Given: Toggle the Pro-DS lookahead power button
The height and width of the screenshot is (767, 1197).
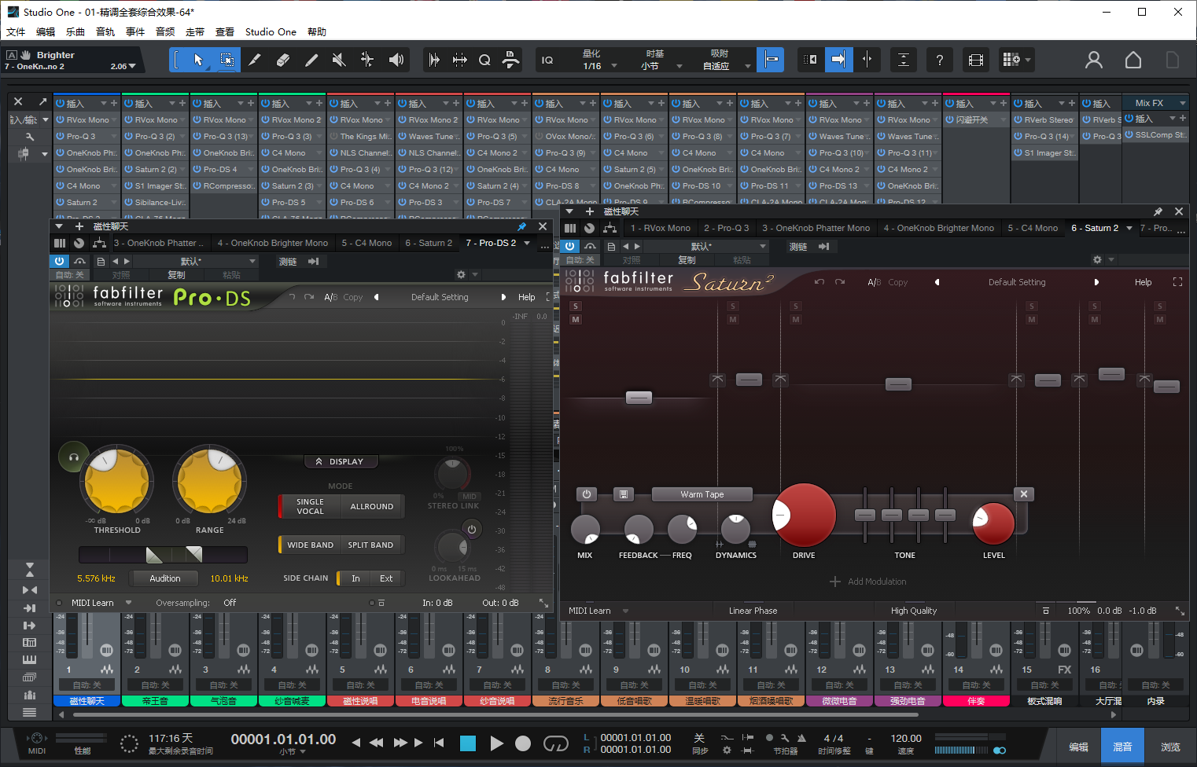Looking at the screenshot, I should tap(472, 529).
